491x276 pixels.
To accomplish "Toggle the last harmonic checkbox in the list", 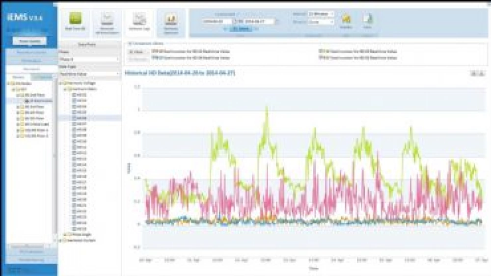I will (74, 228).
